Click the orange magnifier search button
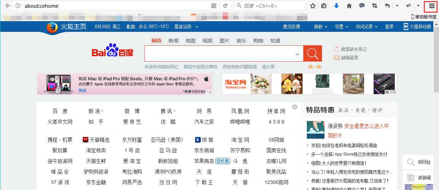The image size is (439, 190). point(312,53)
